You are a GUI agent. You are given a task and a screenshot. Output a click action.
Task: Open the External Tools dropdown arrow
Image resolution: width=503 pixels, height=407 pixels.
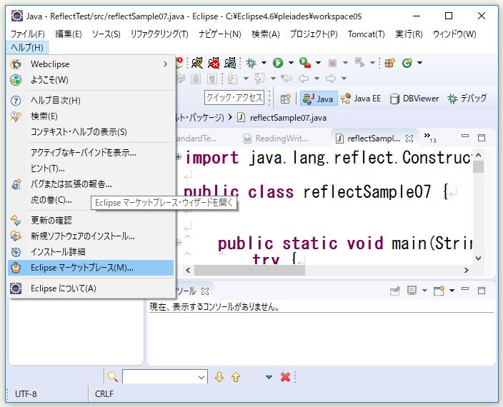(x=318, y=63)
